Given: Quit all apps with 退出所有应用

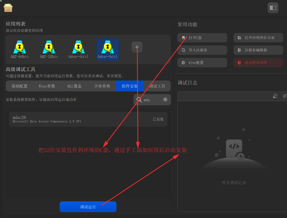Looking at the screenshot, I should (258, 63).
